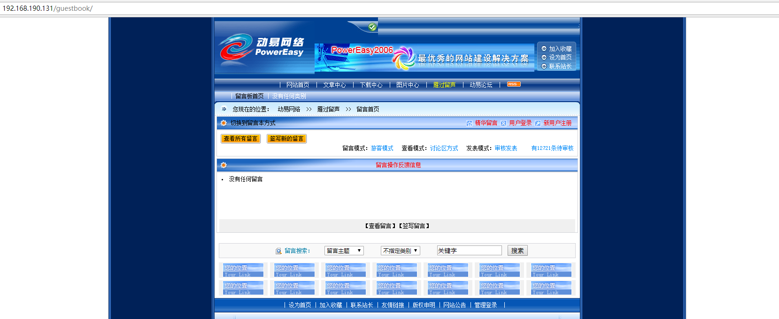Open 留言板首页 in sub-navigation
The width and height of the screenshot is (779, 319).
tap(249, 96)
